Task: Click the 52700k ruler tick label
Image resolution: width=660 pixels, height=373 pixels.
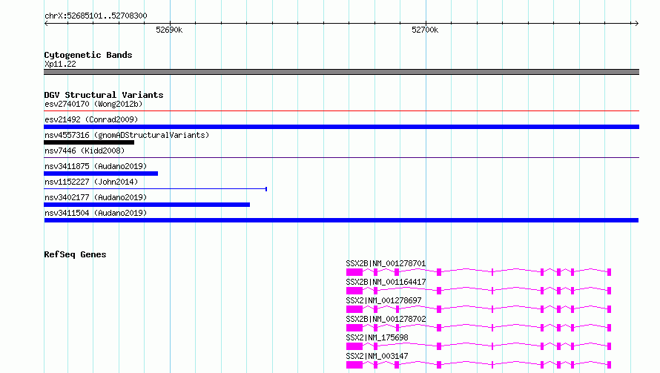Action: pyautogui.click(x=425, y=30)
